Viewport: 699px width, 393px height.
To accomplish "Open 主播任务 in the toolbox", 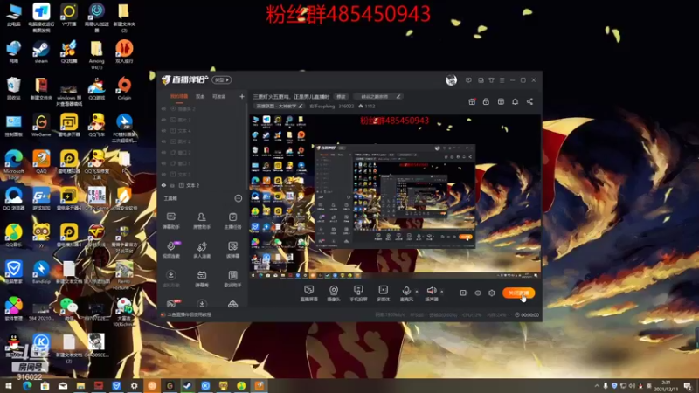I will (x=232, y=221).
